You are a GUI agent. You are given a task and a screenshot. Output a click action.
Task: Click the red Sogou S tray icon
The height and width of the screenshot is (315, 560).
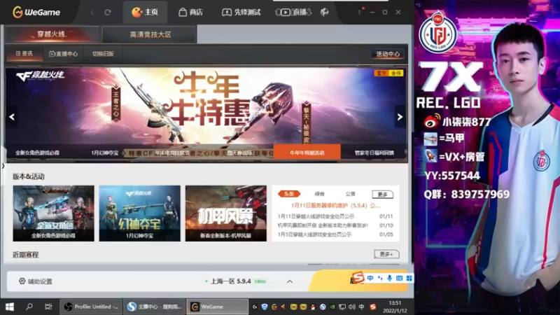pos(373,307)
